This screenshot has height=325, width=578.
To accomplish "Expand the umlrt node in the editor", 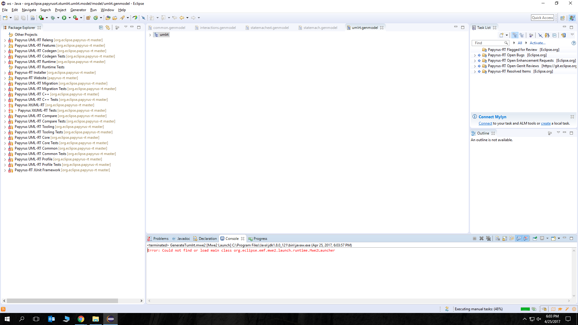I will click(x=150, y=35).
